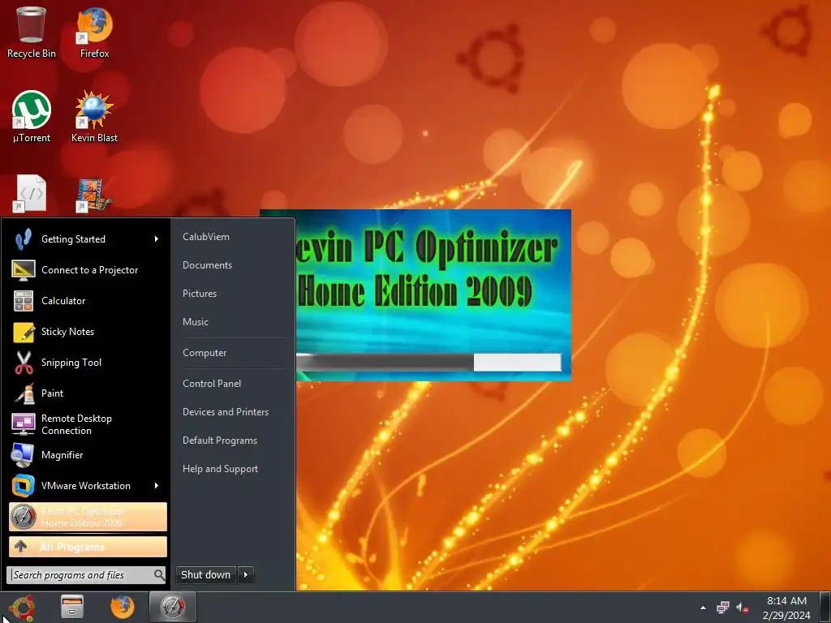Screen dimensions: 831x623
Task: Open Control Panel
Action: click(212, 384)
